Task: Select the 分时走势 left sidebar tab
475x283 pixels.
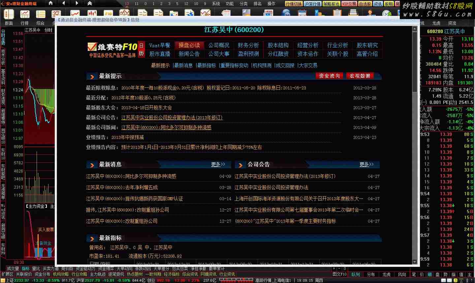Action: click(x=3, y=37)
